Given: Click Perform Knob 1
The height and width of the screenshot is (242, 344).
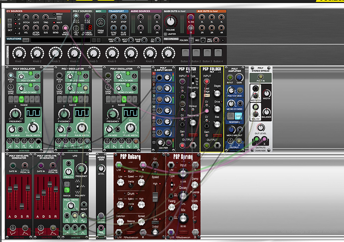Looking at the screenshot, I should [19, 53].
